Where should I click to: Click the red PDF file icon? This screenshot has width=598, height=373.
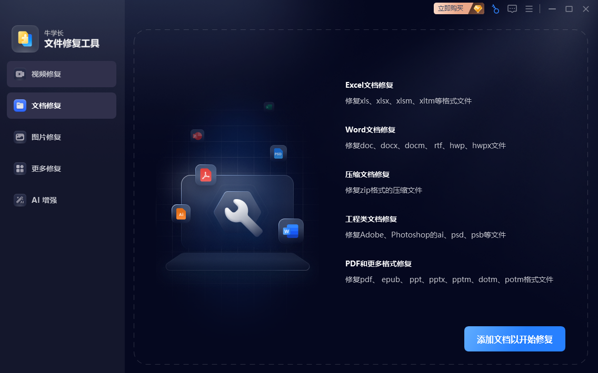pyautogui.click(x=206, y=175)
